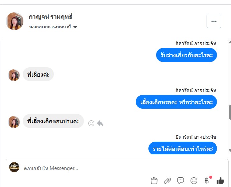Click the scrollbar up arrow
The image size is (231, 187).
[x=230, y=43]
